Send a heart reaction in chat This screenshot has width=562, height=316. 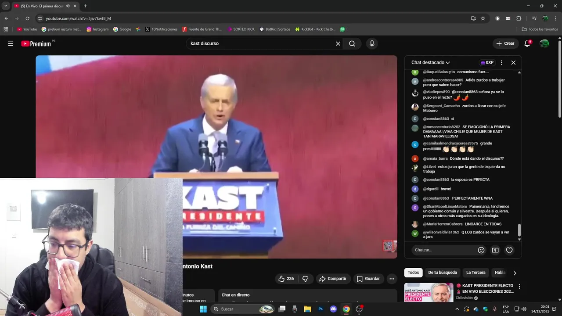(509, 250)
